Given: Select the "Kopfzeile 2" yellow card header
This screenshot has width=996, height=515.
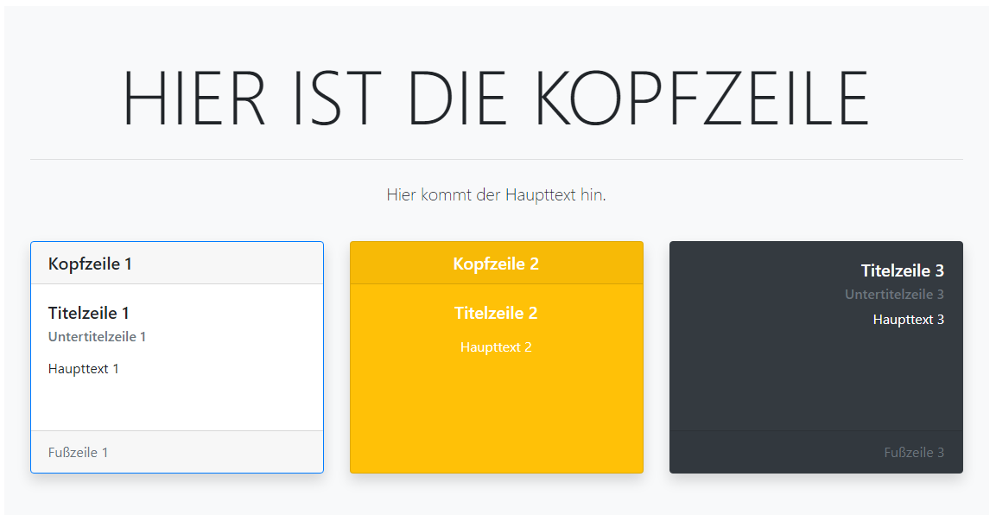Looking at the screenshot, I should tap(496, 264).
